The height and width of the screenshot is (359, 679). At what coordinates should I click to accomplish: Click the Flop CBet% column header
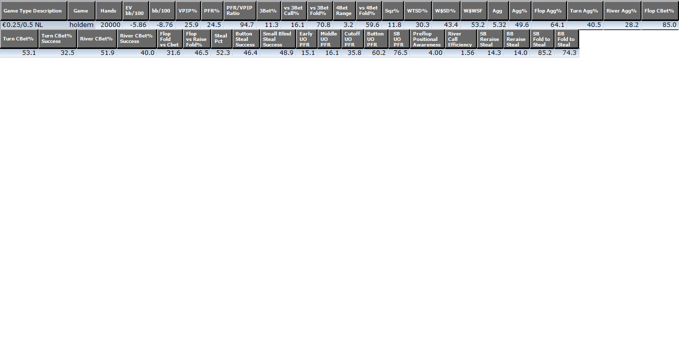tap(660, 10)
